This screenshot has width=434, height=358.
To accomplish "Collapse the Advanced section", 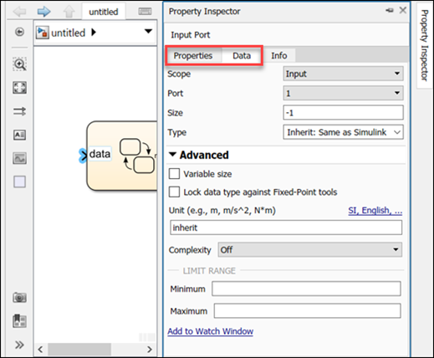I will pyautogui.click(x=172, y=154).
